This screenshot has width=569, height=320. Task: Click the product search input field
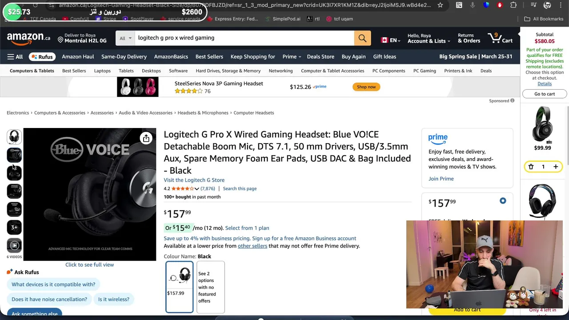click(244, 38)
